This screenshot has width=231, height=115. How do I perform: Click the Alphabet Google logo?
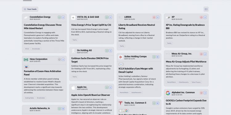(168, 93)
